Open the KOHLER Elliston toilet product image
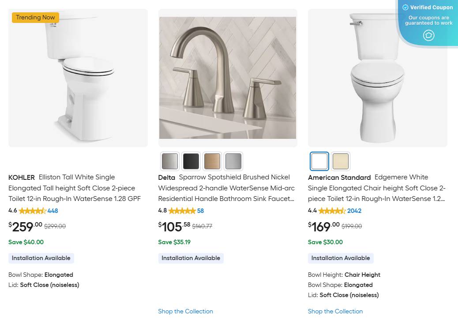458x320 pixels. [x=78, y=77]
